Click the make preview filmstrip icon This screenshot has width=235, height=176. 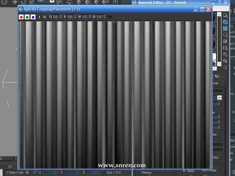pyautogui.click(x=225, y=48)
